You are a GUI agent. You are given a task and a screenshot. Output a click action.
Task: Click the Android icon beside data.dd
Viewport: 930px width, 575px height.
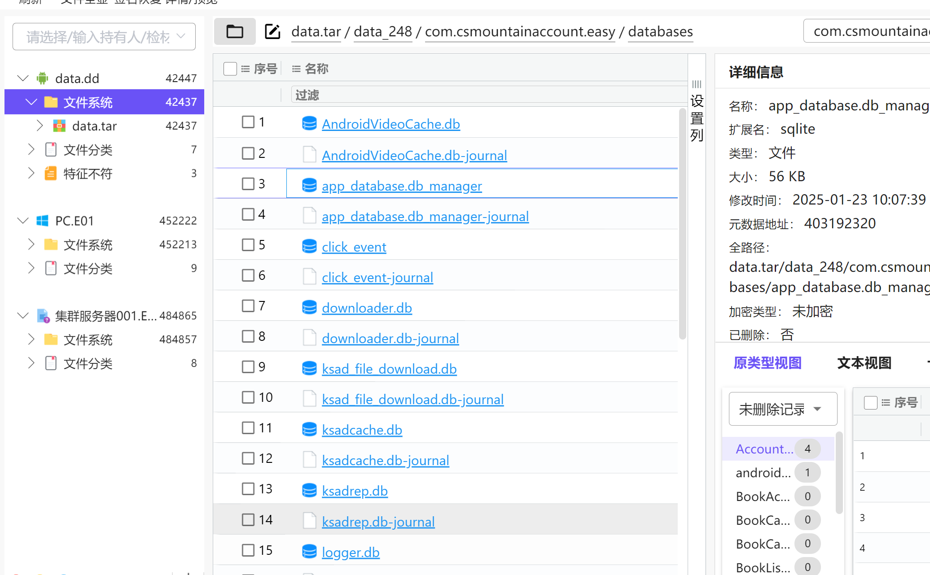(x=43, y=78)
